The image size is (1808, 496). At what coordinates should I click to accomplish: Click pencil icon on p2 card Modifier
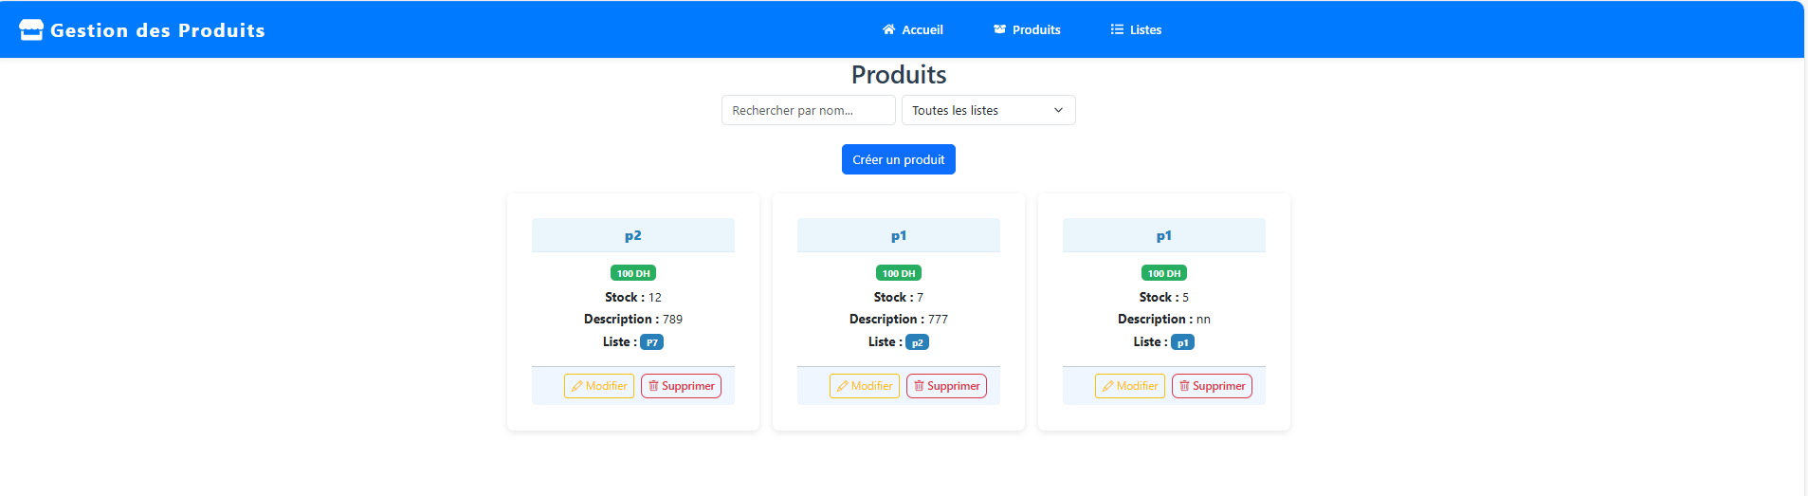coord(576,386)
